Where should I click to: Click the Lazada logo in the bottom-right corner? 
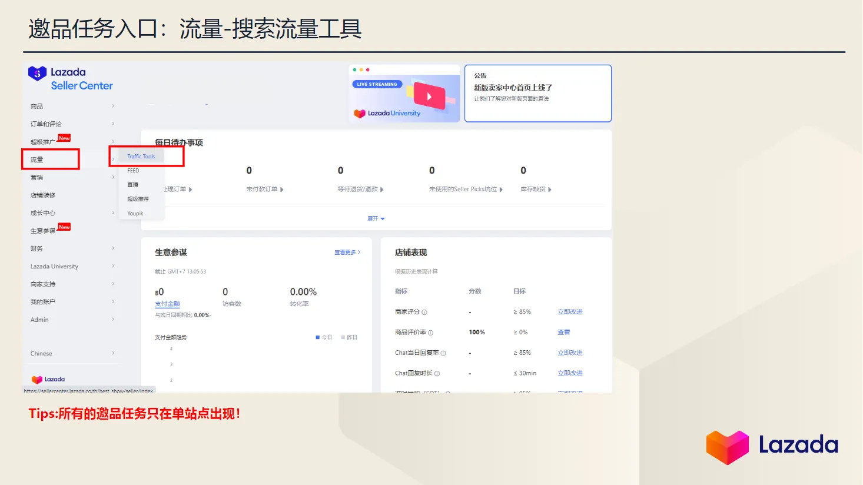(771, 446)
